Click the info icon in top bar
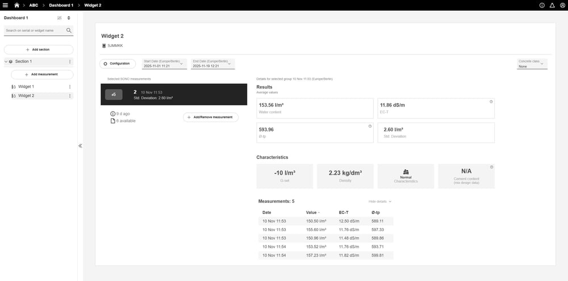This screenshot has width=568, height=281. pos(541,5)
